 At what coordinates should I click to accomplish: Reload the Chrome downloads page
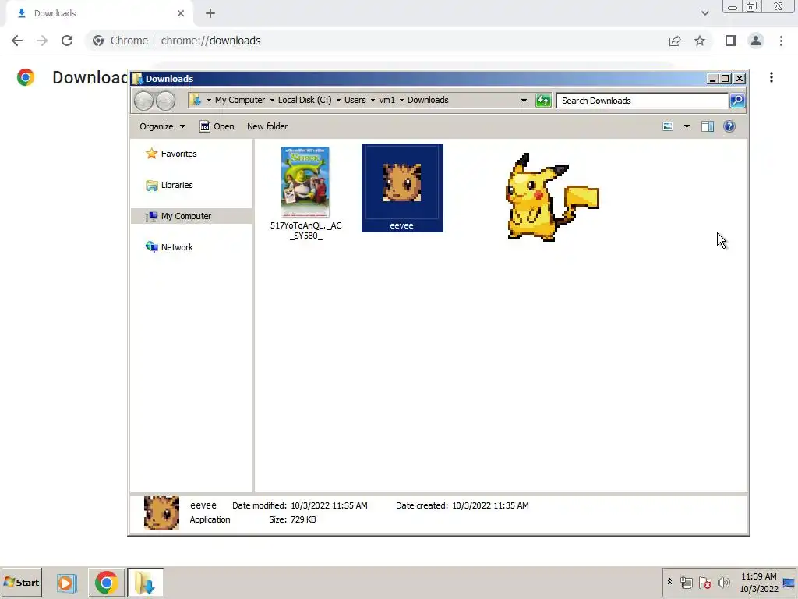[x=67, y=41]
